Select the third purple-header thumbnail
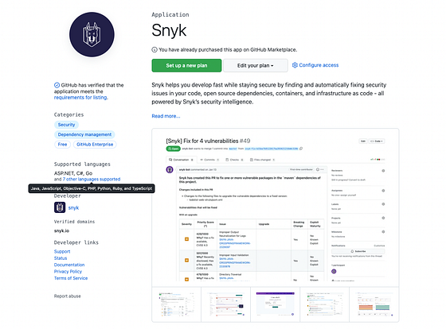 [x=276, y=304]
